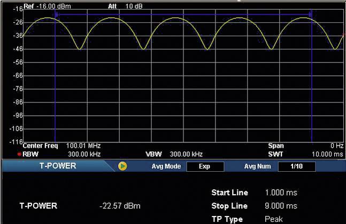Click the SWT 10.000 ms readout
This screenshot has height=224, width=346.
pos(305,154)
